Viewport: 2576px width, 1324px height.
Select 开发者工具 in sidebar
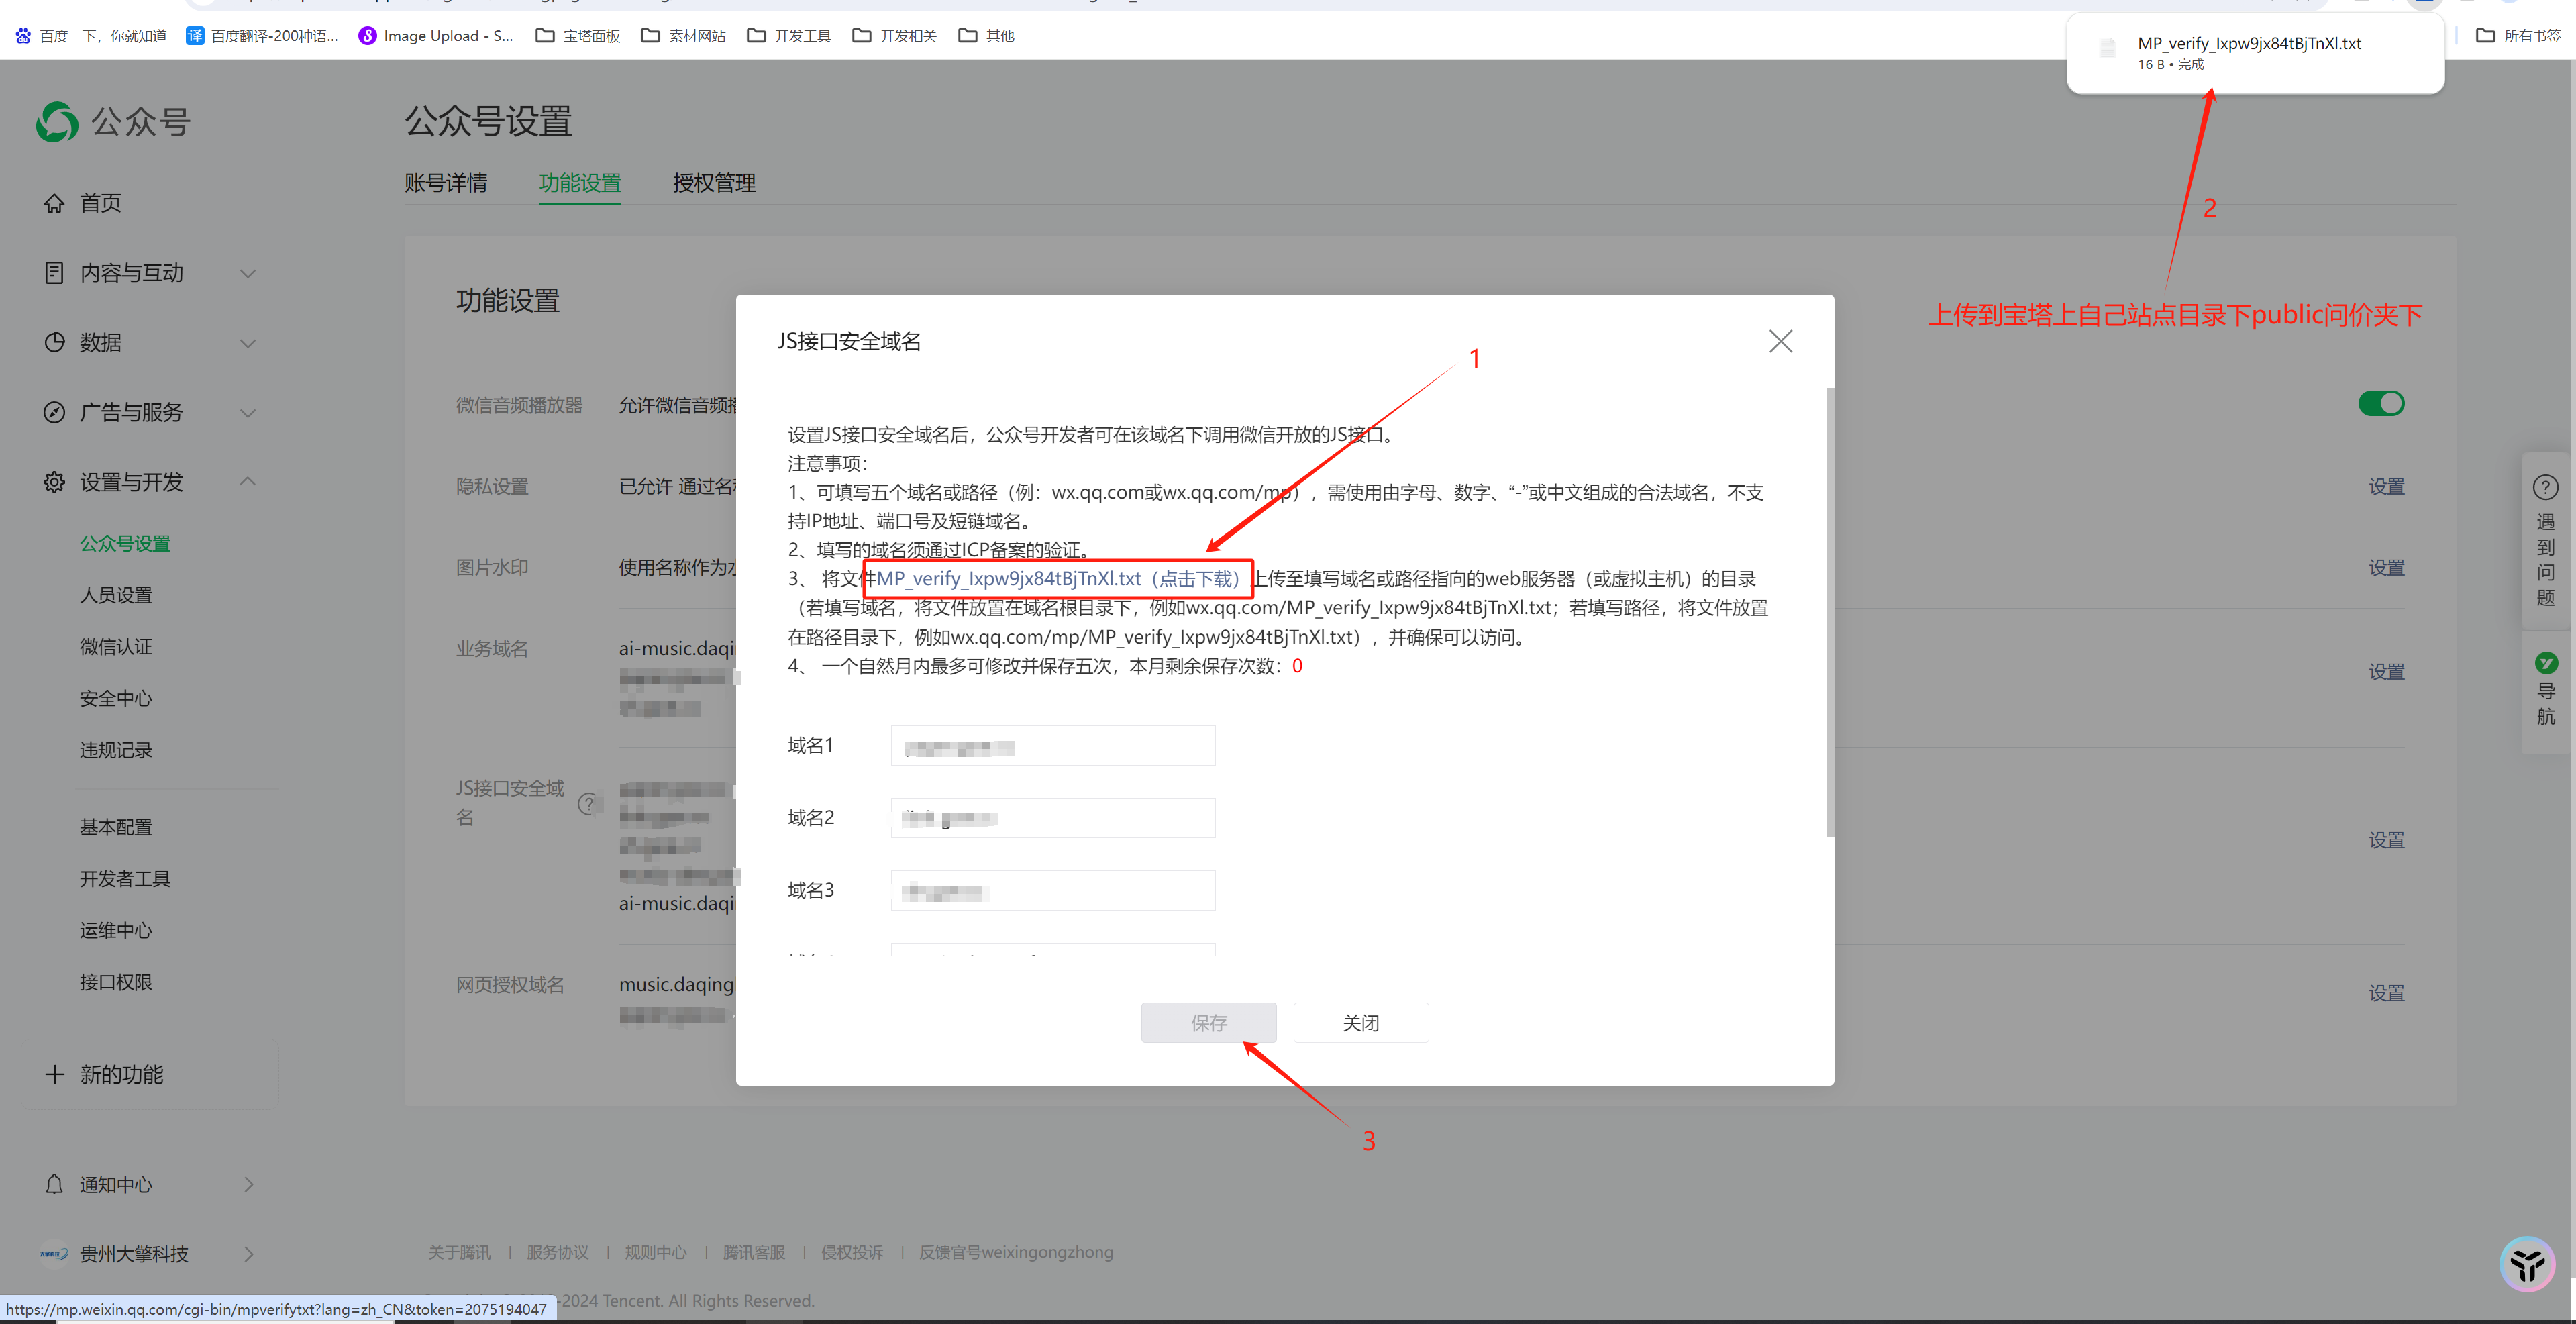125,879
